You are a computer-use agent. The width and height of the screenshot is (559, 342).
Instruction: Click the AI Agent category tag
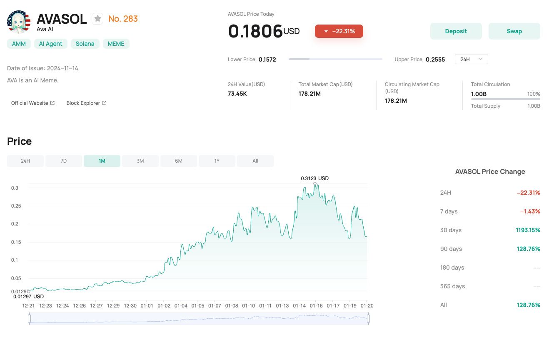(51, 44)
